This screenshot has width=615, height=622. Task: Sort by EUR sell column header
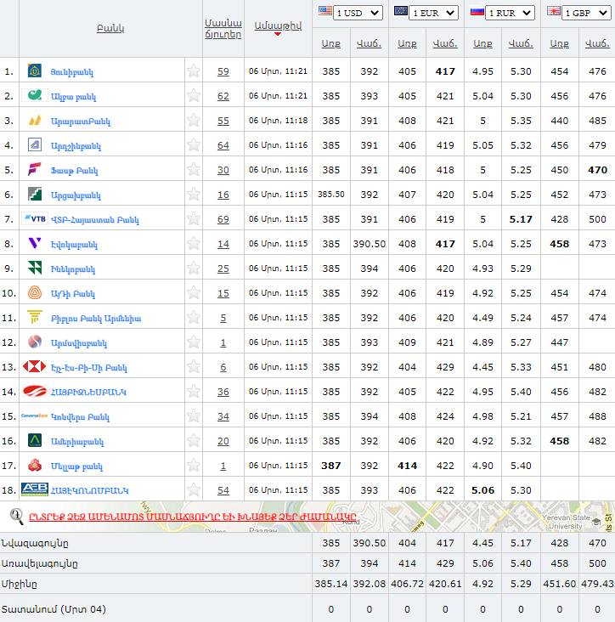[445, 43]
